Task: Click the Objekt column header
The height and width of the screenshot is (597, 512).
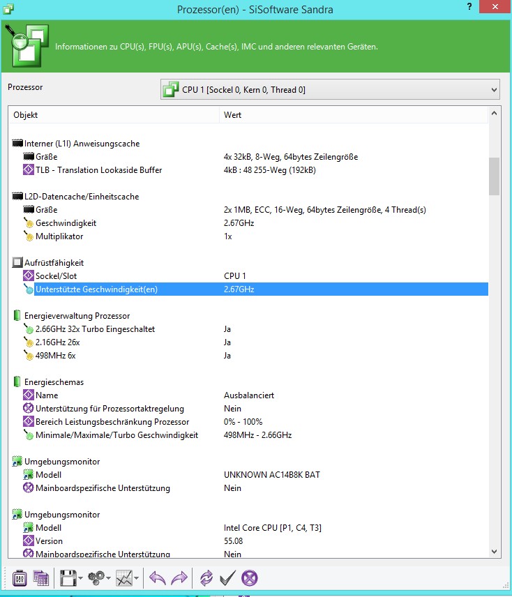Action: pos(114,115)
